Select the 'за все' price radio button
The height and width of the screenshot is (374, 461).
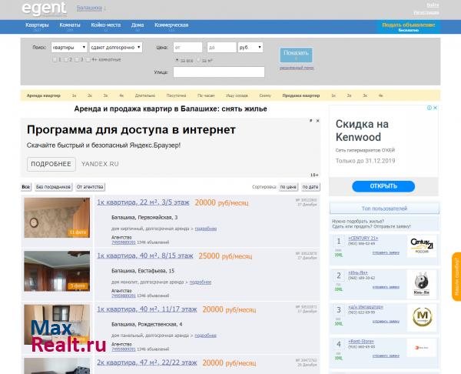pyautogui.click(x=177, y=60)
